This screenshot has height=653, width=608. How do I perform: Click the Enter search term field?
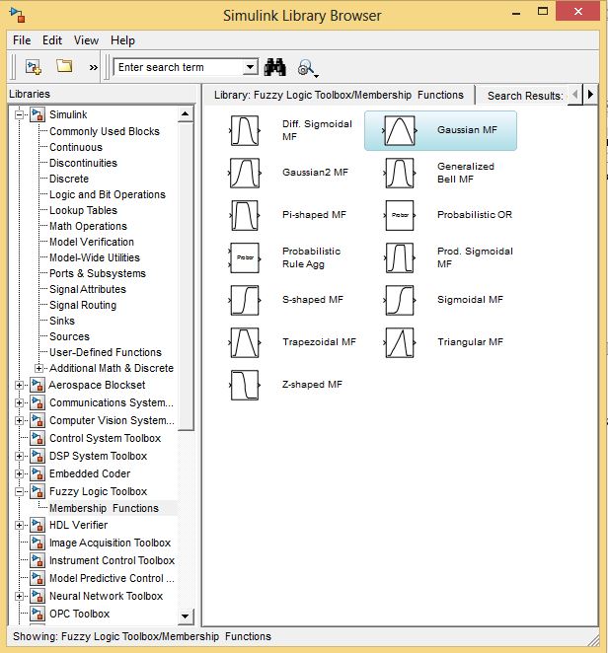tap(180, 67)
